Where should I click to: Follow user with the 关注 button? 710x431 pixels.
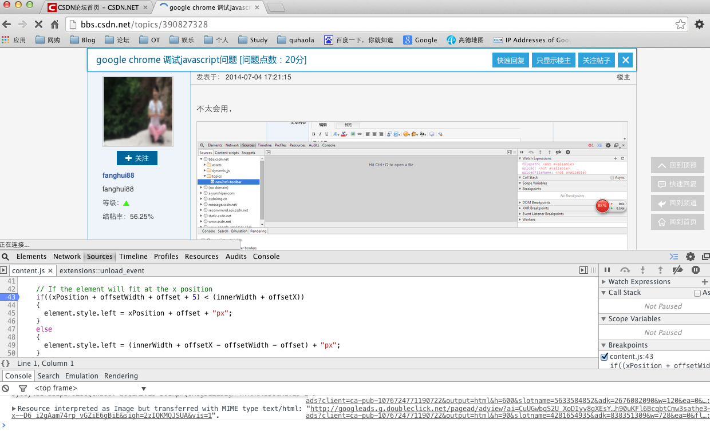137,158
